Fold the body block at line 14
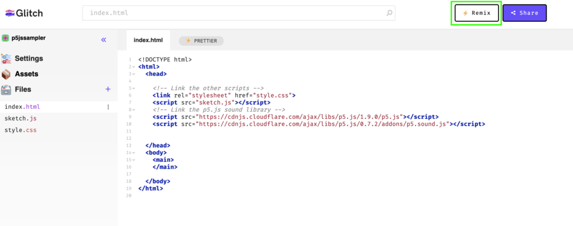This screenshot has height=226, width=573. (134, 153)
